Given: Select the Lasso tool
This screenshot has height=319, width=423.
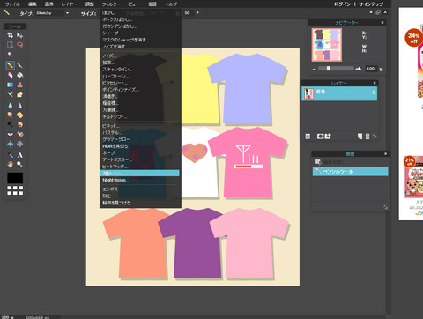Looking at the screenshot, I should pos(19,45).
